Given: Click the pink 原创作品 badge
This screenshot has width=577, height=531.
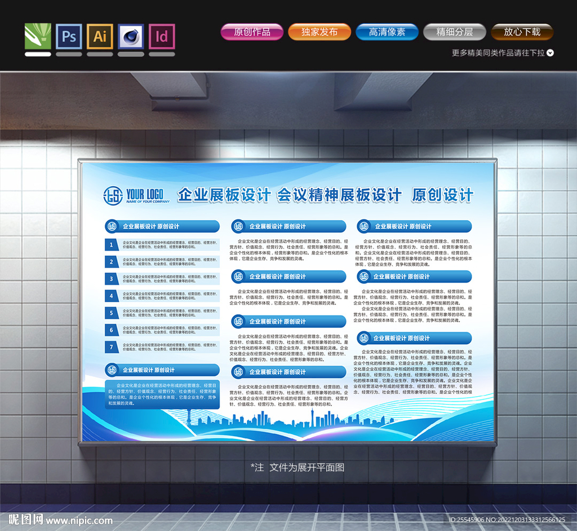Looking at the screenshot, I should click(x=252, y=32).
